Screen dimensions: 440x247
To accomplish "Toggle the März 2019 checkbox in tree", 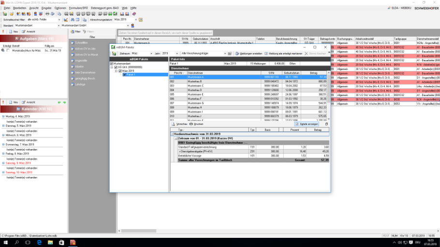I will (120, 71).
